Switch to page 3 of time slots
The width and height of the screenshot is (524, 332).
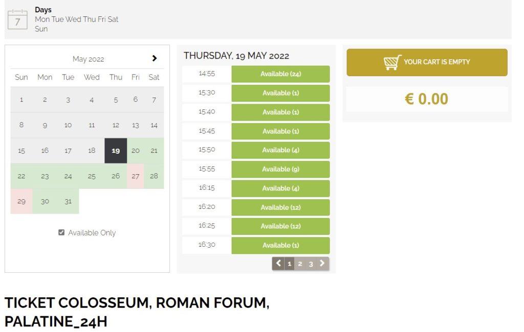[311, 264]
